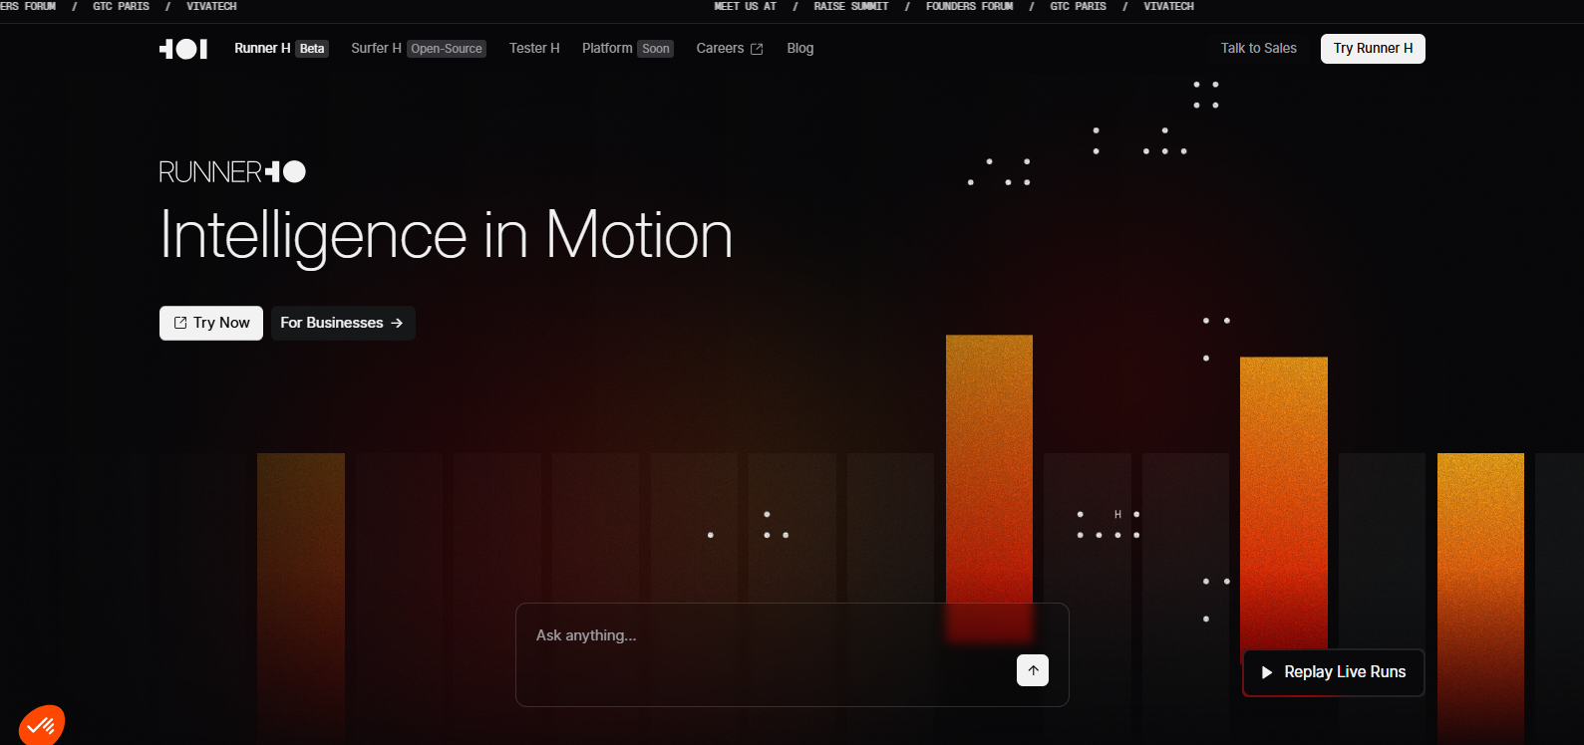Open Surfer H Open-Source nav item
This screenshot has height=745, width=1584.
[419, 48]
